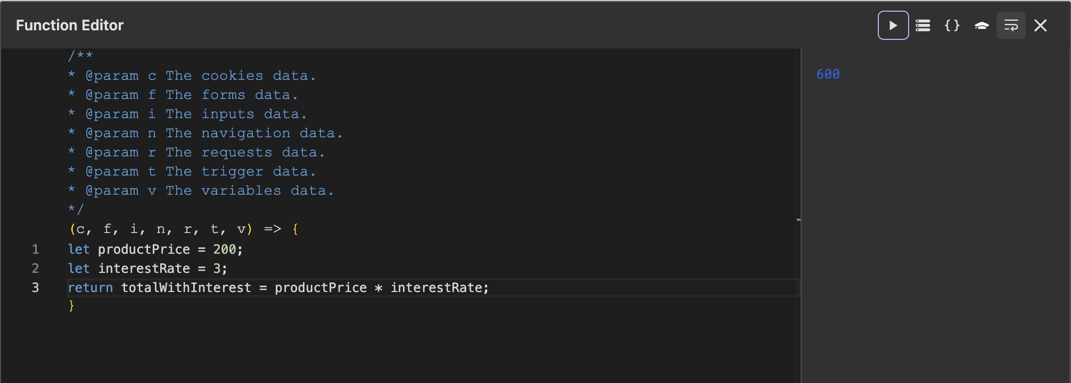Click the value 3 in interestRate line
This screenshot has height=383, width=1071.
(217, 268)
